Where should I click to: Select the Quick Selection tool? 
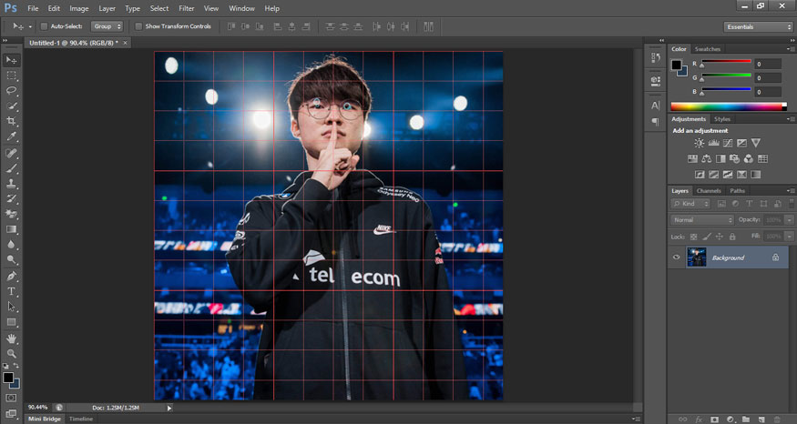click(x=11, y=106)
